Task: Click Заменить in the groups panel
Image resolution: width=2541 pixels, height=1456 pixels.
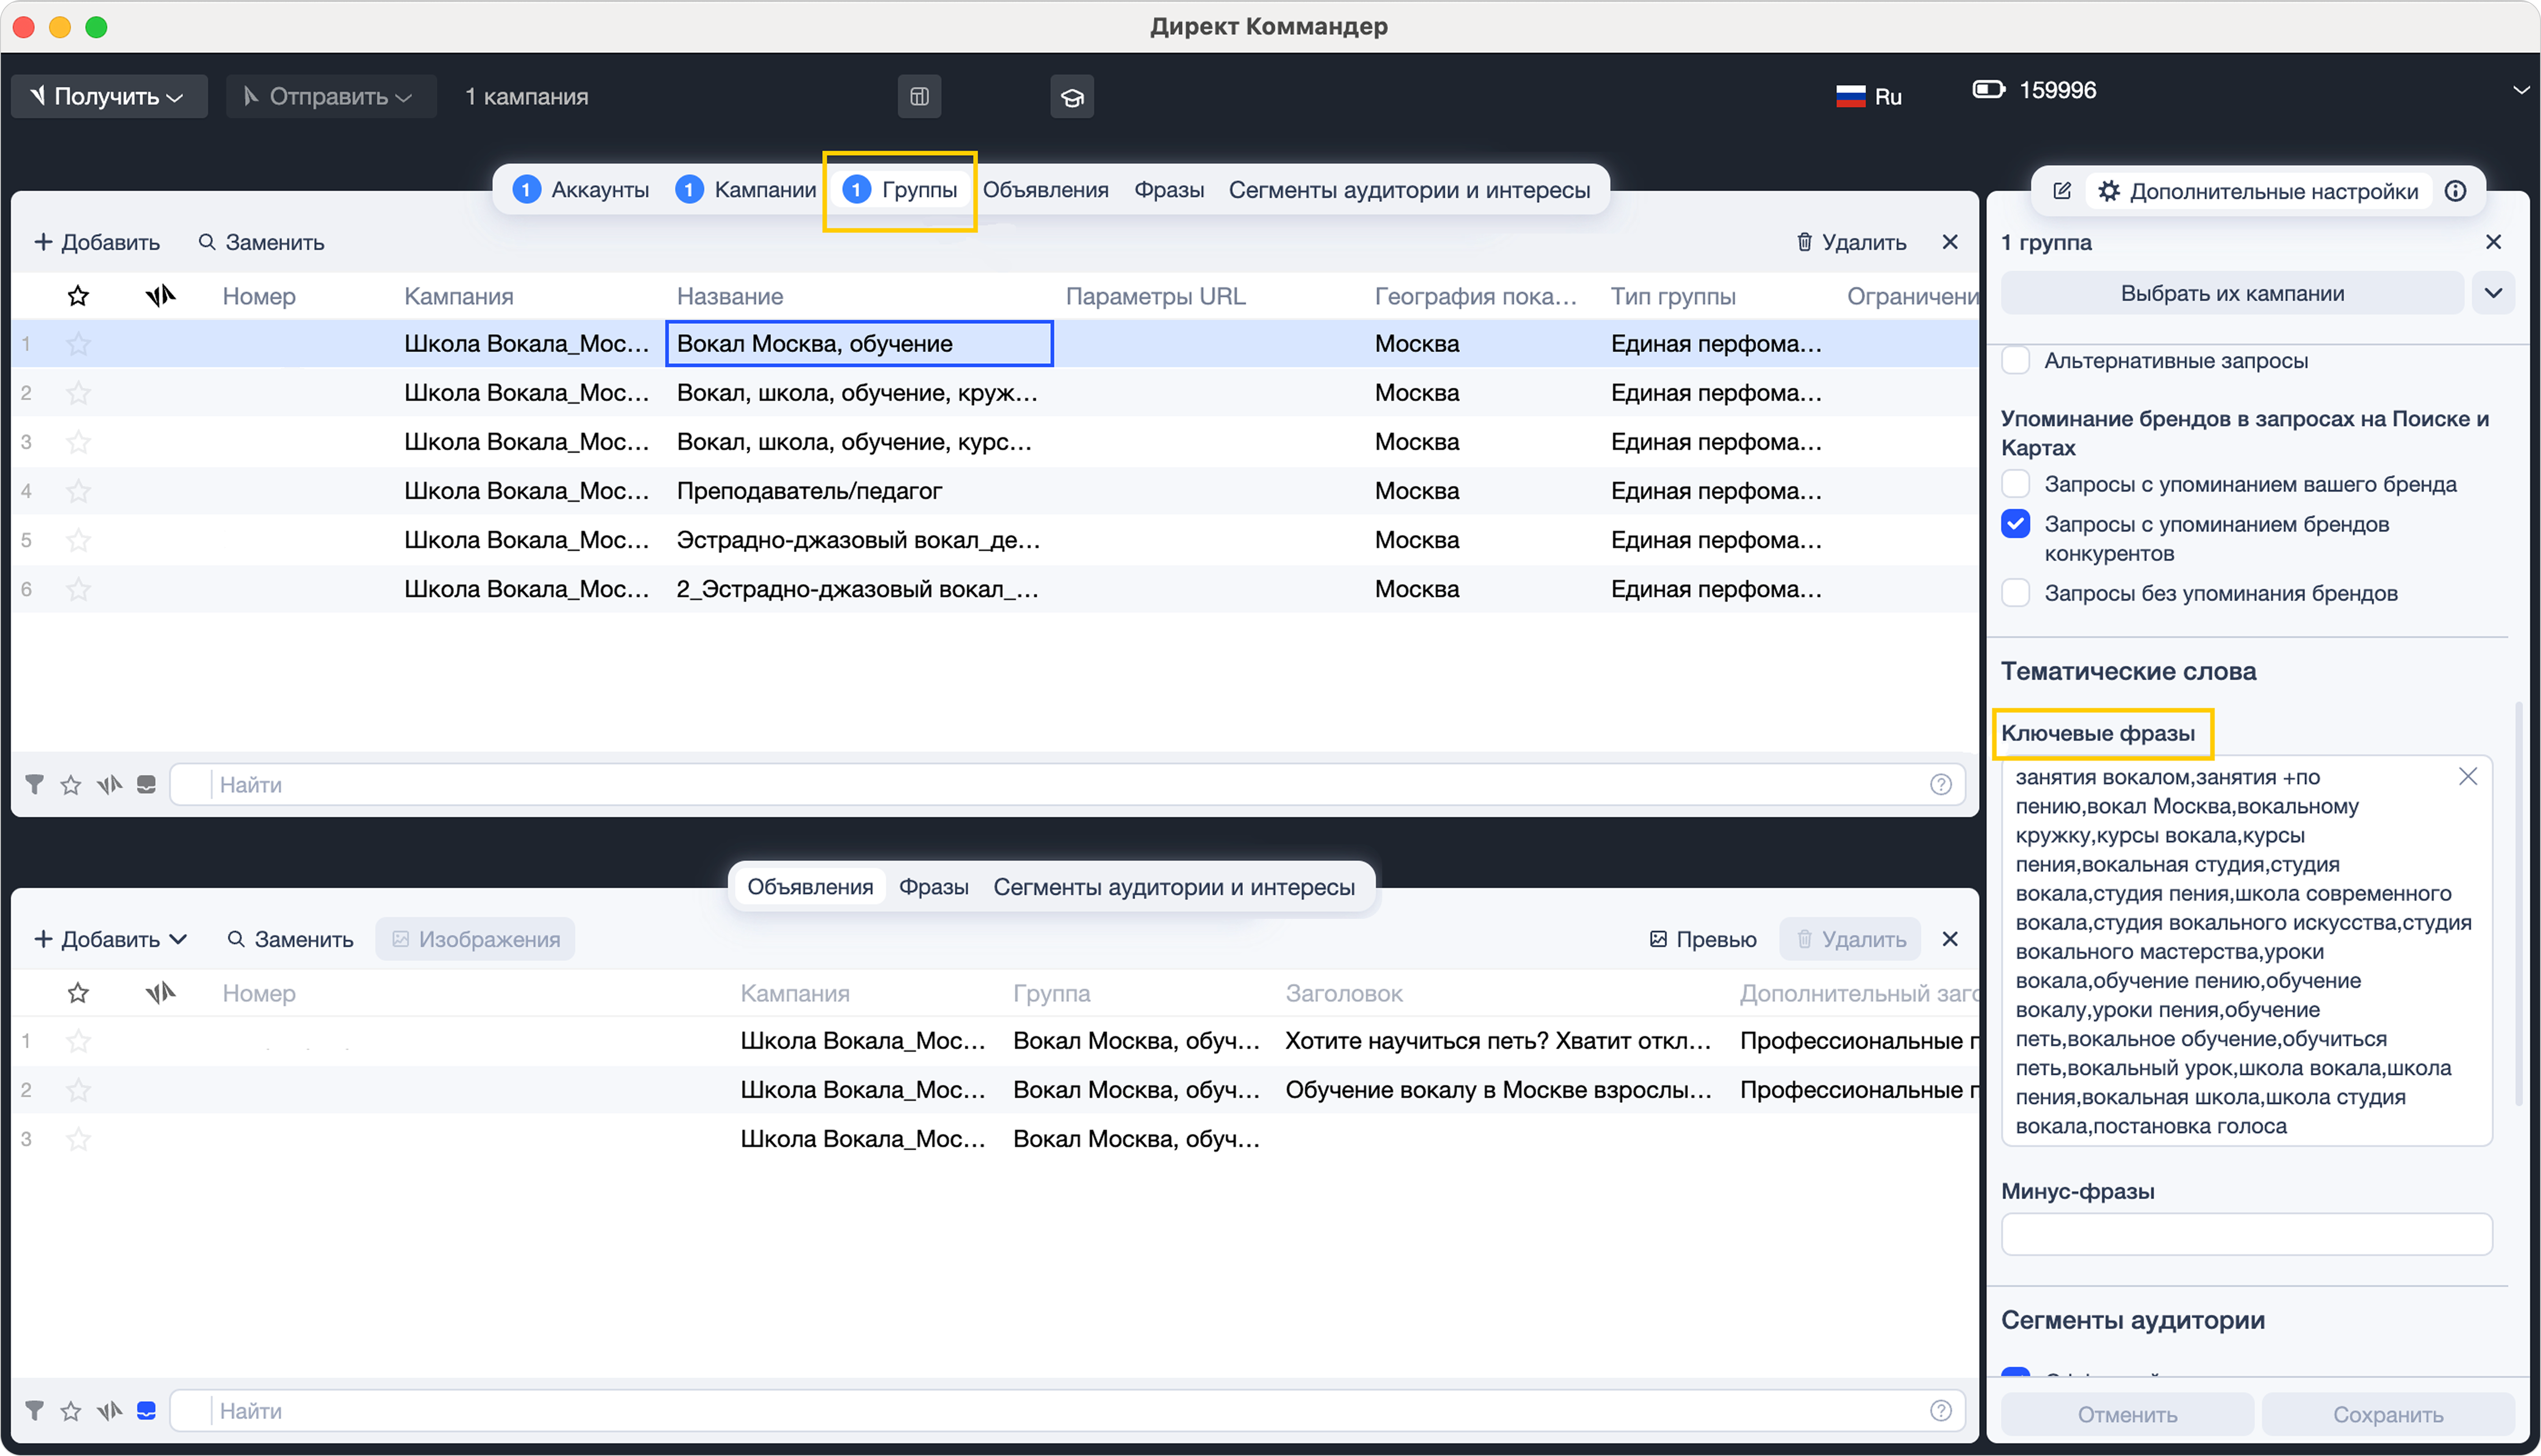Action: [x=261, y=242]
